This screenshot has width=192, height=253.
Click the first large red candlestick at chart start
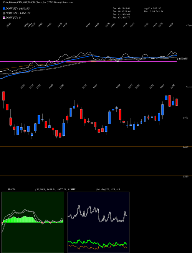point(3,96)
